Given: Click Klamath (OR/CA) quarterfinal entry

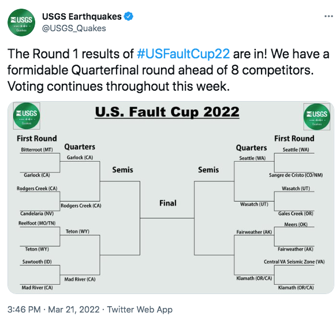Looking at the screenshot, I should coord(254,278).
